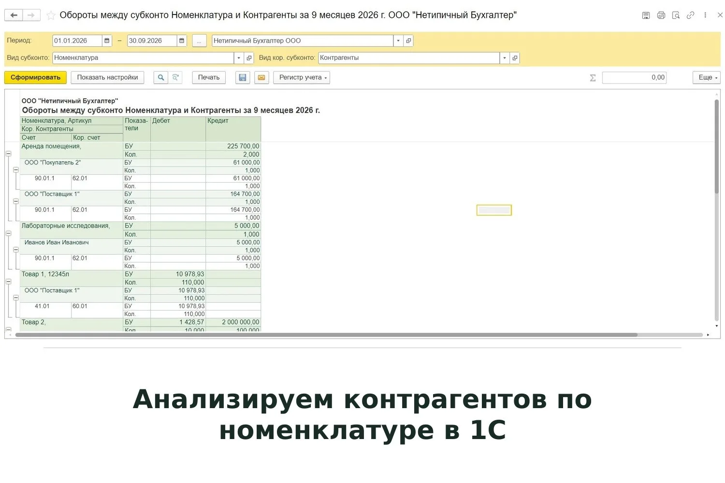
Task: Add report to favorites with the star
Action: (50, 15)
